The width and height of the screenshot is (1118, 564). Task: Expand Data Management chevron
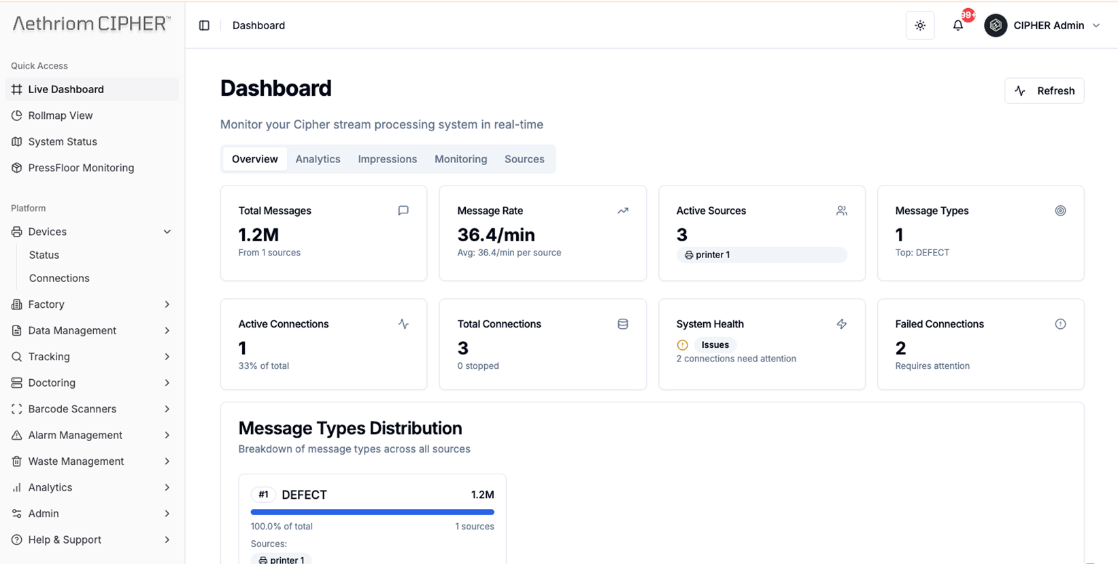point(167,330)
